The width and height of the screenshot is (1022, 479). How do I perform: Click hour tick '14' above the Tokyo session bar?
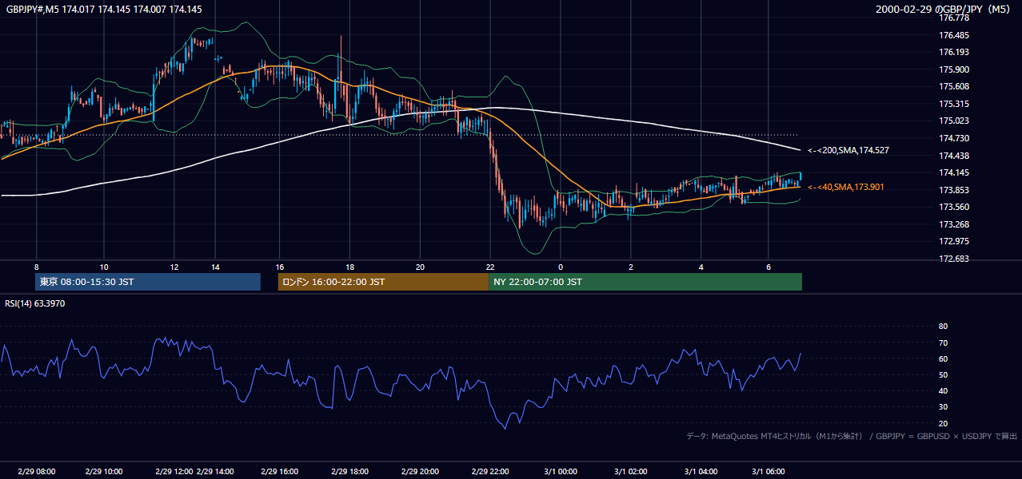pyautogui.click(x=215, y=267)
